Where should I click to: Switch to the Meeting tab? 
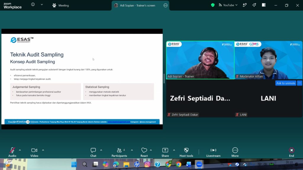61,5
